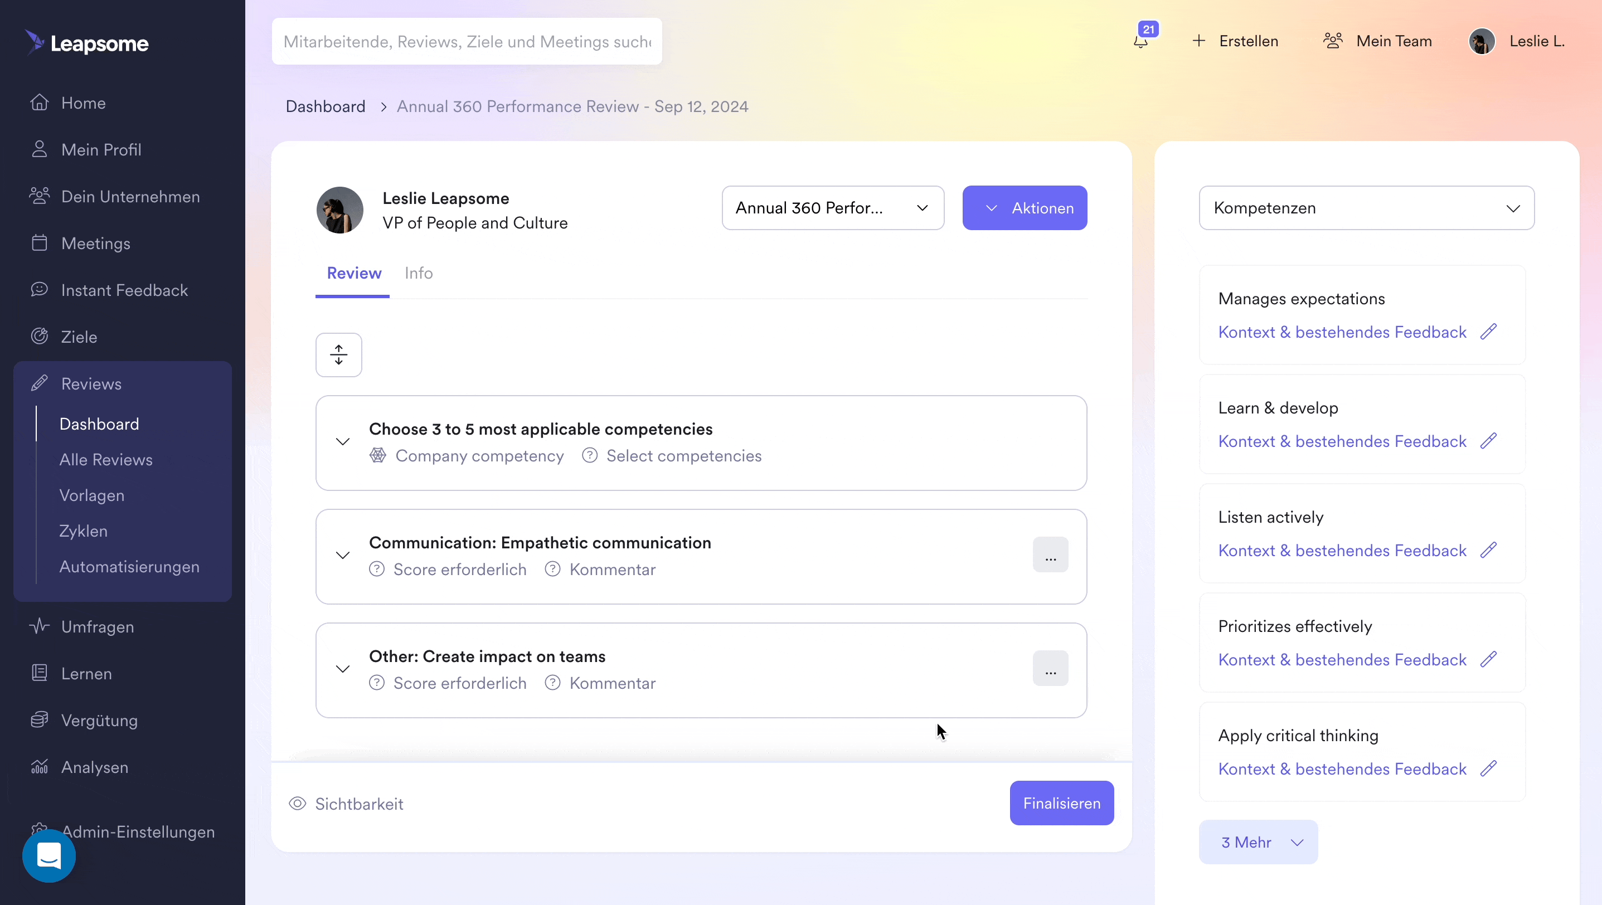Open more options for Create impact on teams

[1050, 668]
